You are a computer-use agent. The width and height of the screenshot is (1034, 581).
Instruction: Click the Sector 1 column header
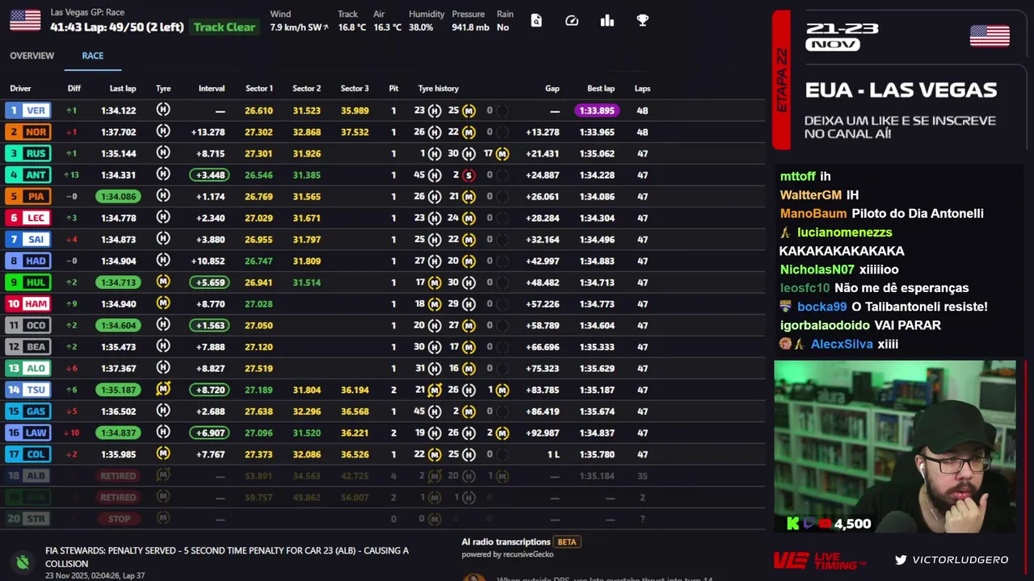click(x=259, y=89)
